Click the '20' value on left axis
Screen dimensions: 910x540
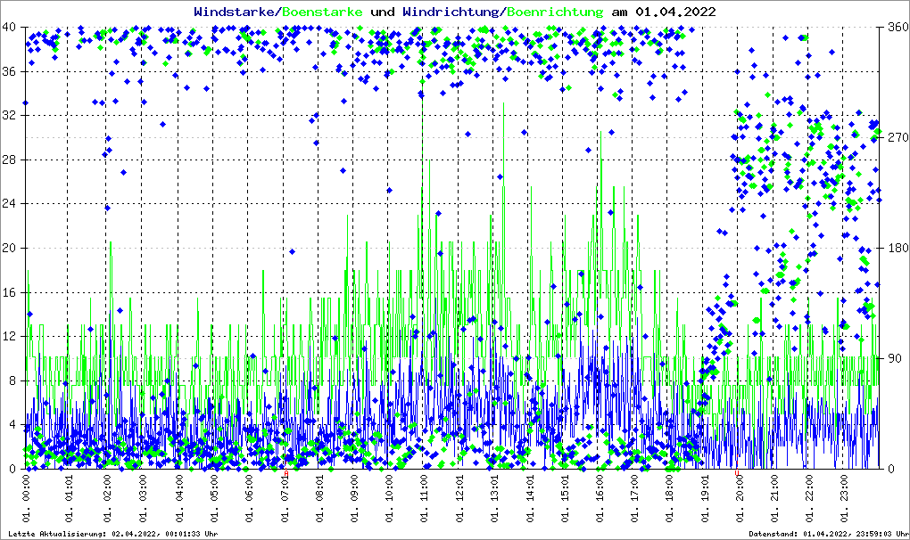(x=10, y=248)
